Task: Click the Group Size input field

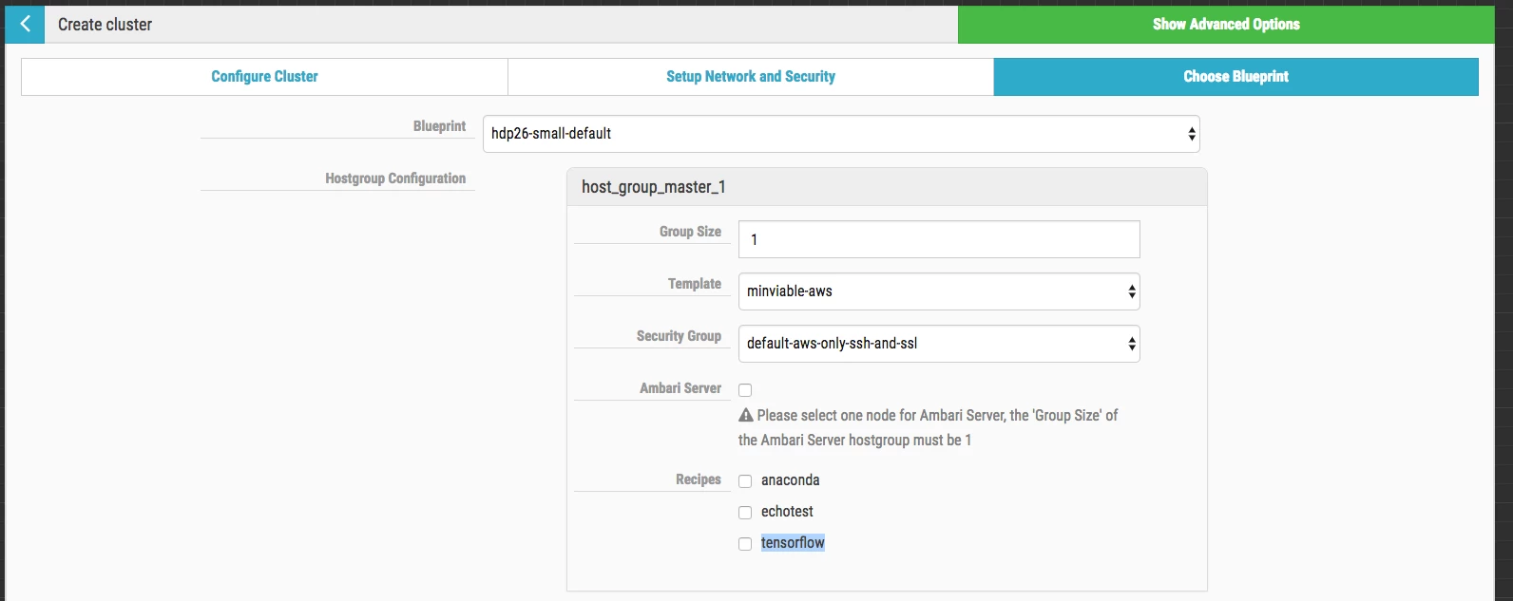Action: [939, 239]
